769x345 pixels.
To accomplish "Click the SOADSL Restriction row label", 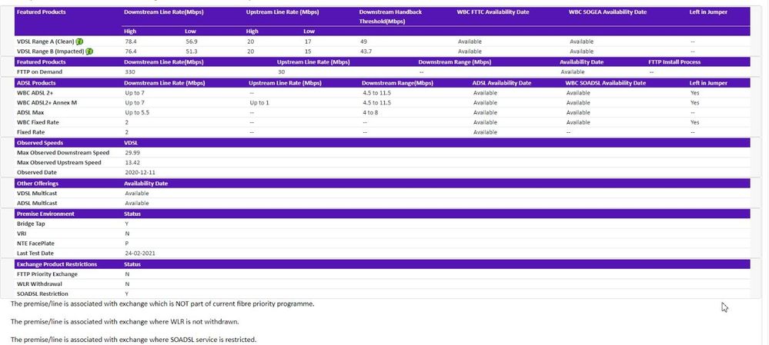I will click(42, 294).
